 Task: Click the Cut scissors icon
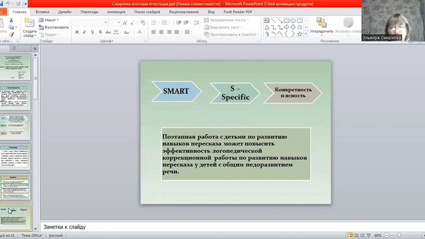coord(11,21)
